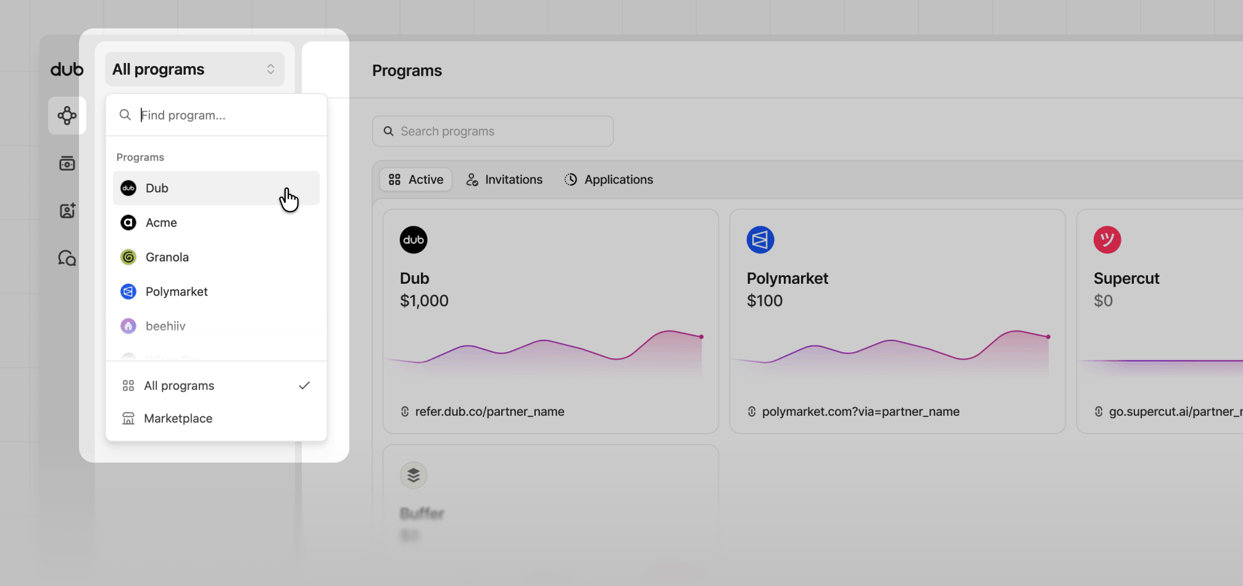Click the Granola spiral logo icon
1243x586 pixels.
click(128, 257)
